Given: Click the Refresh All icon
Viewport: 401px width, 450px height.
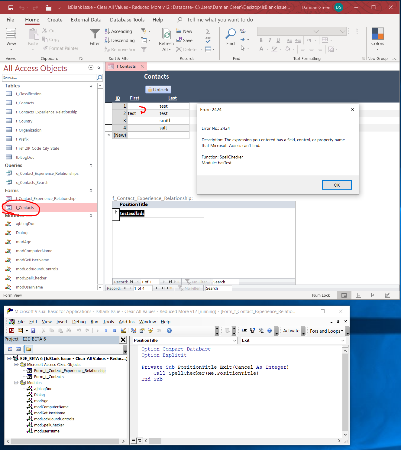Looking at the screenshot, I should (166, 34).
